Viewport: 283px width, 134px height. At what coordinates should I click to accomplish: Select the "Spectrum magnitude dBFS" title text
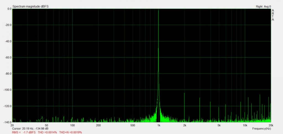point(30,6)
